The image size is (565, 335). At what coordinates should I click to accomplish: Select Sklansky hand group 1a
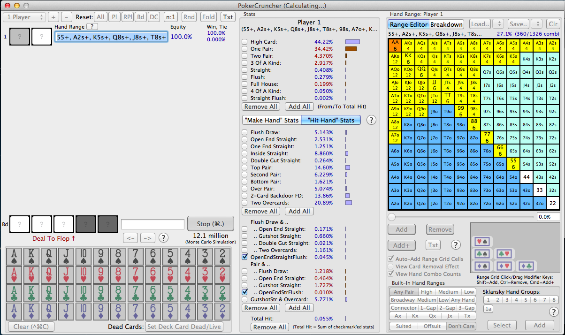click(x=489, y=309)
